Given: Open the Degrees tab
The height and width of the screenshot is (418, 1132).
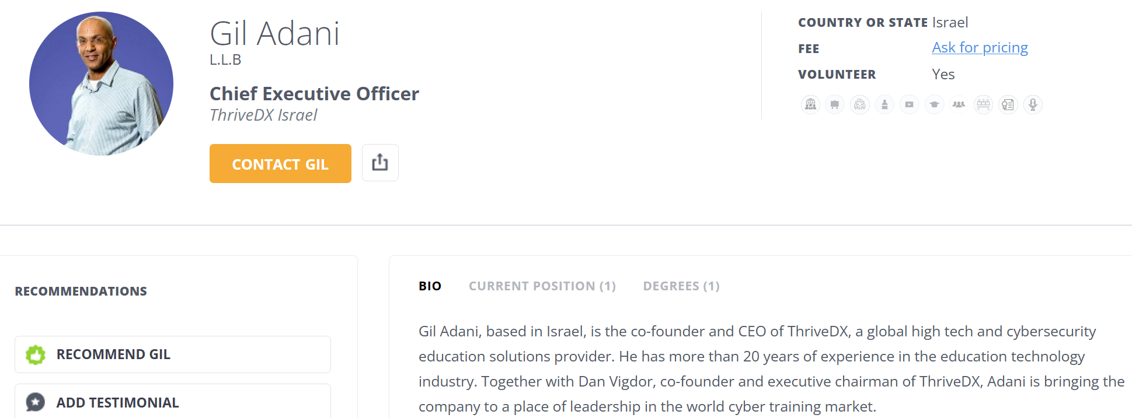Looking at the screenshot, I should point(681,286).
